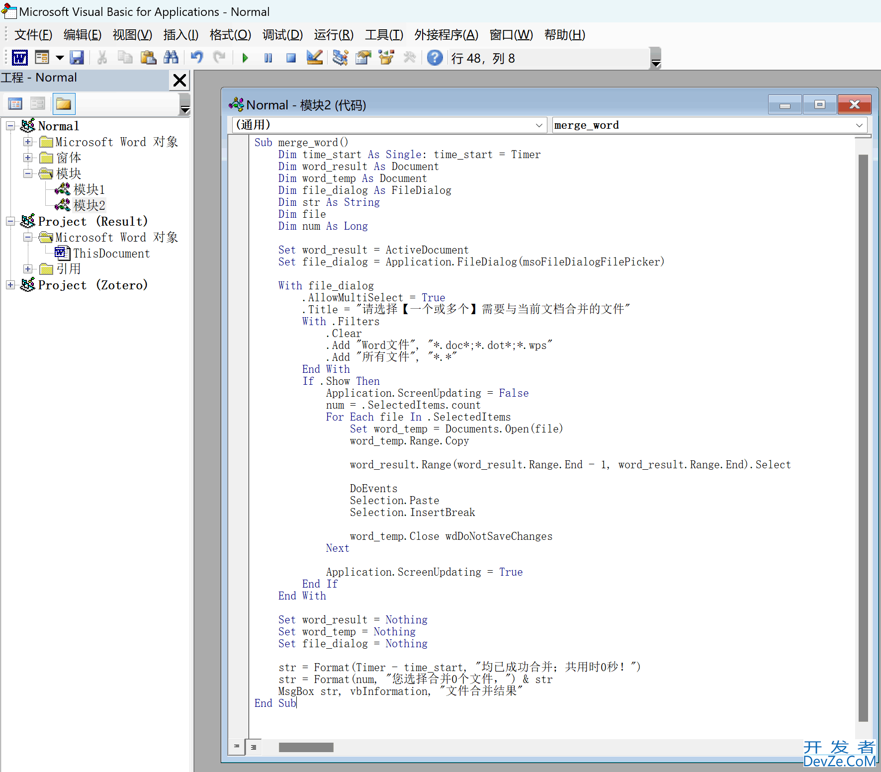The width and height of the screenshot is (881, 772).
Task: Open the 窗口(W) menu
Action: coord(511,35)
